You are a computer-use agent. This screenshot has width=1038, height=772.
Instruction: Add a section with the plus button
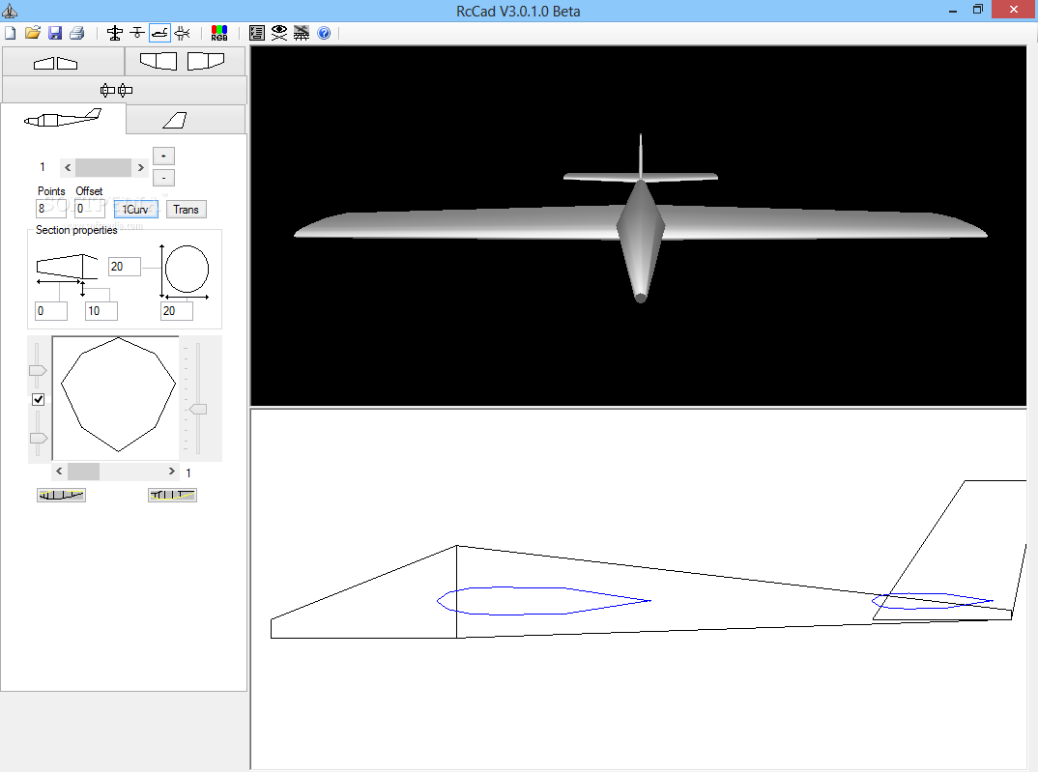coord(163,157)
